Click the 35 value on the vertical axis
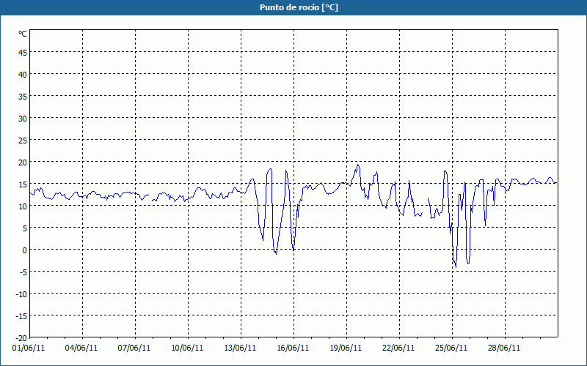587x366 pixels. (x=23, y=97)
